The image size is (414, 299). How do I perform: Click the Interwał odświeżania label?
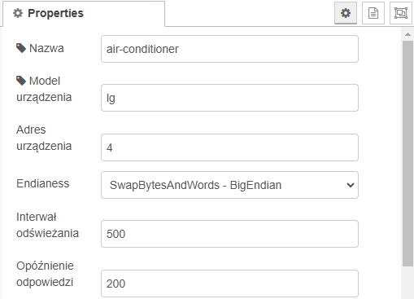(47, 225)
